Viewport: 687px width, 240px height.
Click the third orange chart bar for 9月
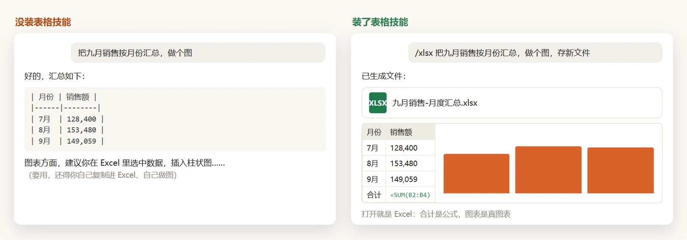(620, 171)
